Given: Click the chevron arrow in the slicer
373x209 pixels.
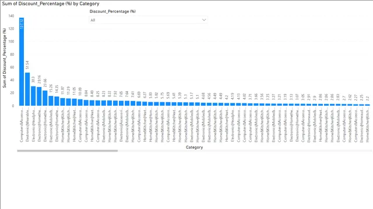Looking at the screenshot, I should (x=204, y=20).
